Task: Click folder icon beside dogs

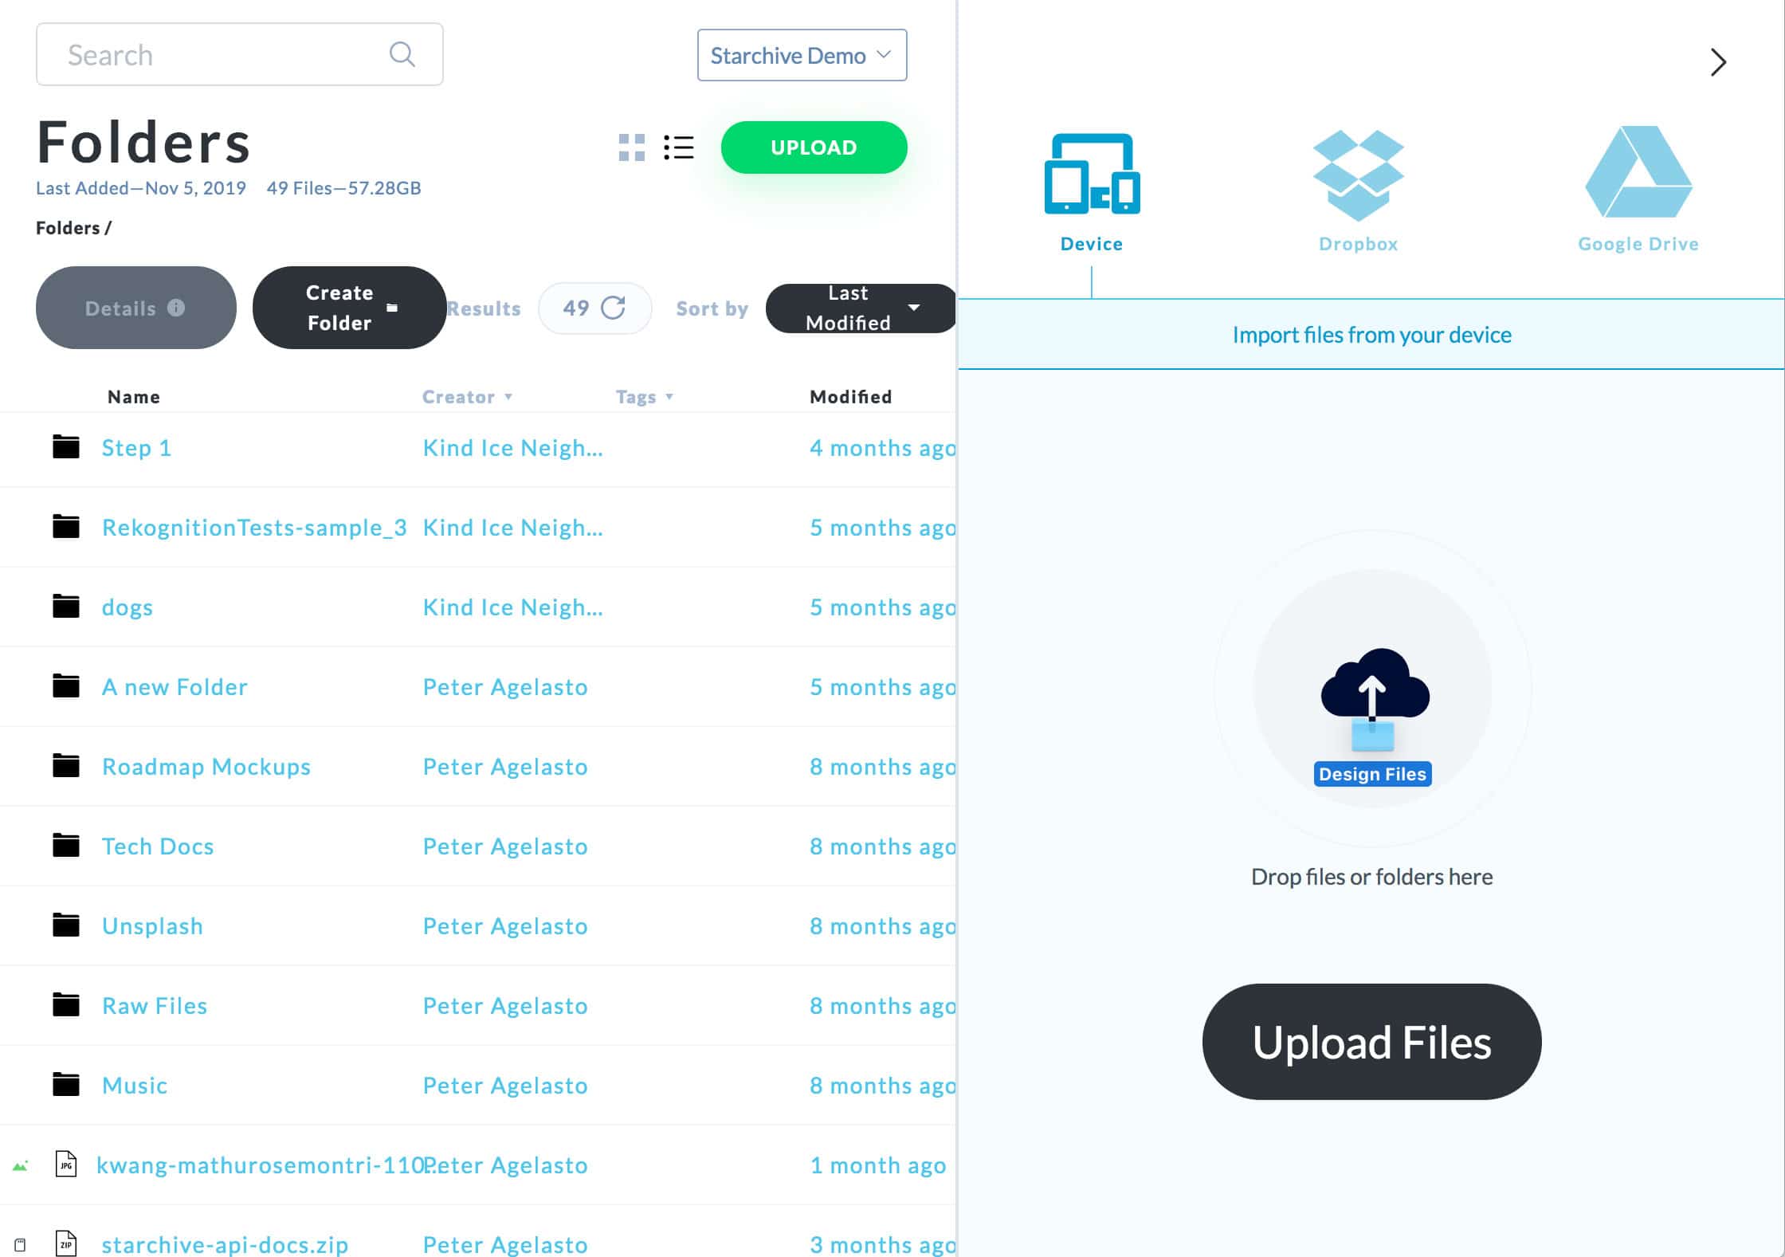Action: pyautogui.click(x=66, y=606)
